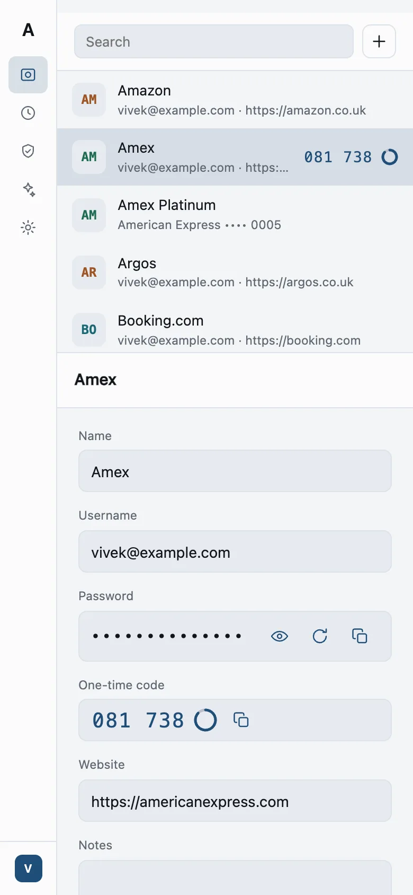Copy the one-time code with copy icon
This screenshot has height=895, width=413.
(241, 719)
